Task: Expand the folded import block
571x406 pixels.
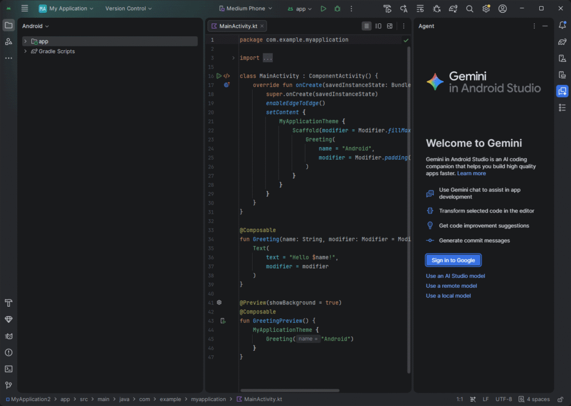Action: coord(234,58)
